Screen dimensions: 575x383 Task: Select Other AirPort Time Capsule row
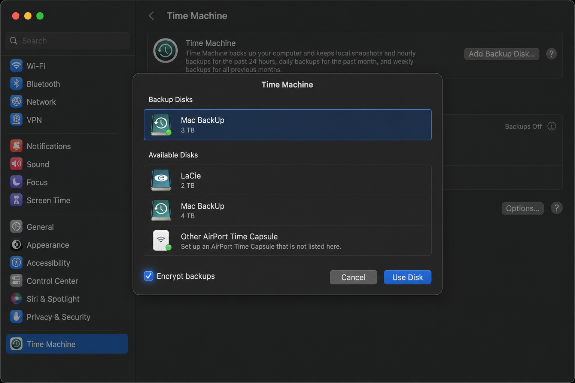click(287, 240)
